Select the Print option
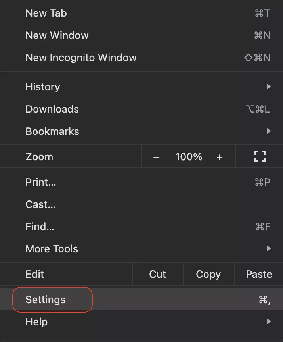Screen dimensions: 283x342 (41, 182)
